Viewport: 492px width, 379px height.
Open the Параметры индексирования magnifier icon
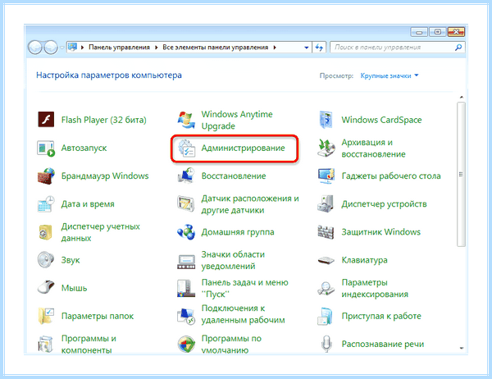pyautogui.click(x=326, y=288)
